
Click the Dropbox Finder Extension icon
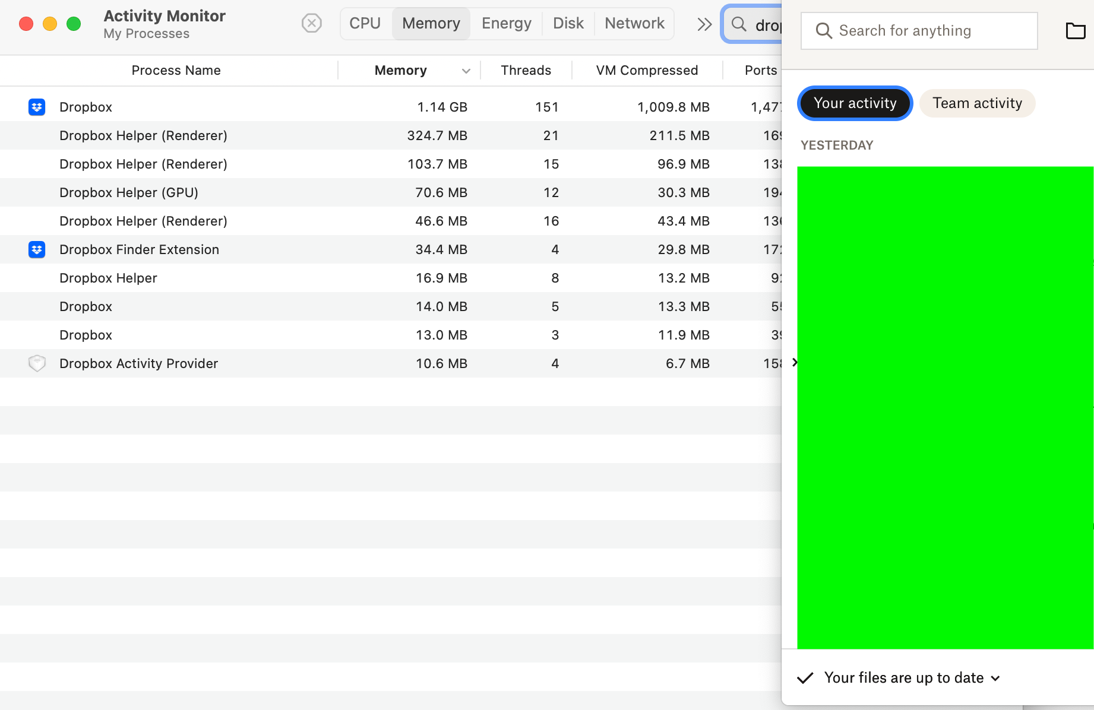37,249
